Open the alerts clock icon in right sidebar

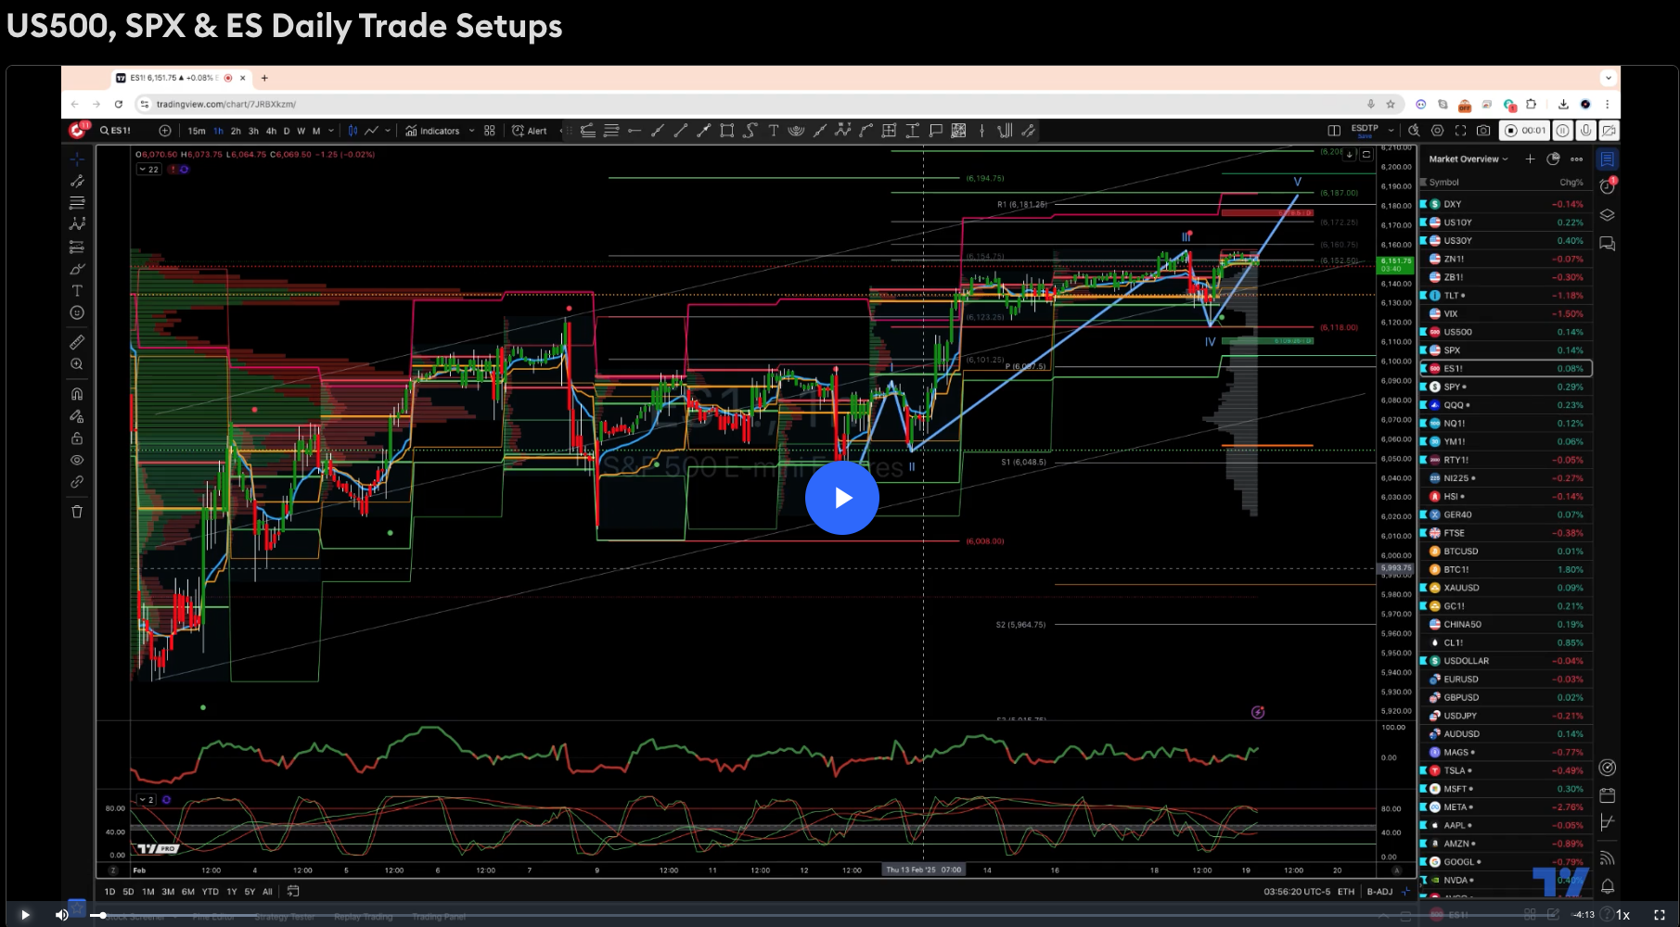(1608, 186)
